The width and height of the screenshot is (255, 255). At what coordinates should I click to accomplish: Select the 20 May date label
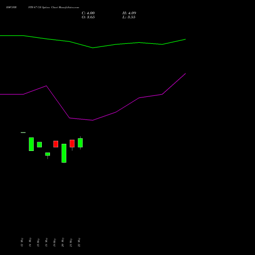63,242
